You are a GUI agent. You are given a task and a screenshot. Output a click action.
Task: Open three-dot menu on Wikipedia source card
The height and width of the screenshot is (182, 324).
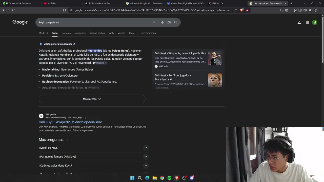171,66
